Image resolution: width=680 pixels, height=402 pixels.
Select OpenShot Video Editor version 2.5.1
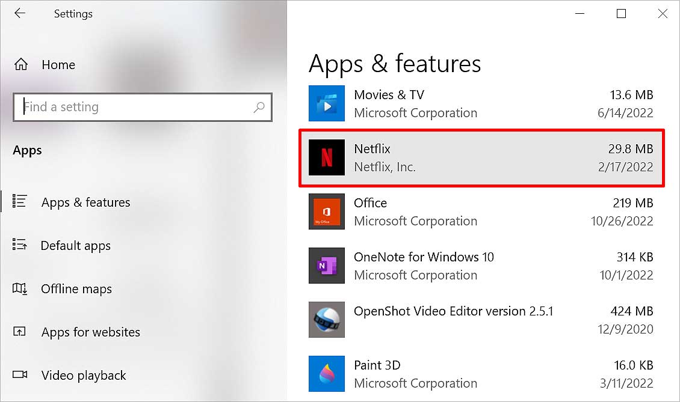click(454, 311)
